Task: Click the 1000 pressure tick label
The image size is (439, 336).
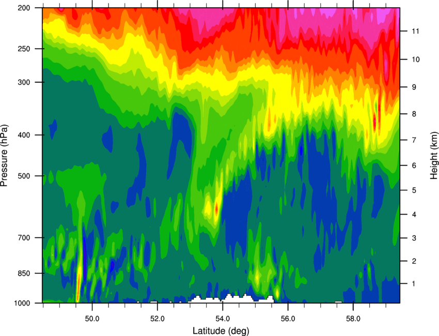Action: tap(22, 303)
